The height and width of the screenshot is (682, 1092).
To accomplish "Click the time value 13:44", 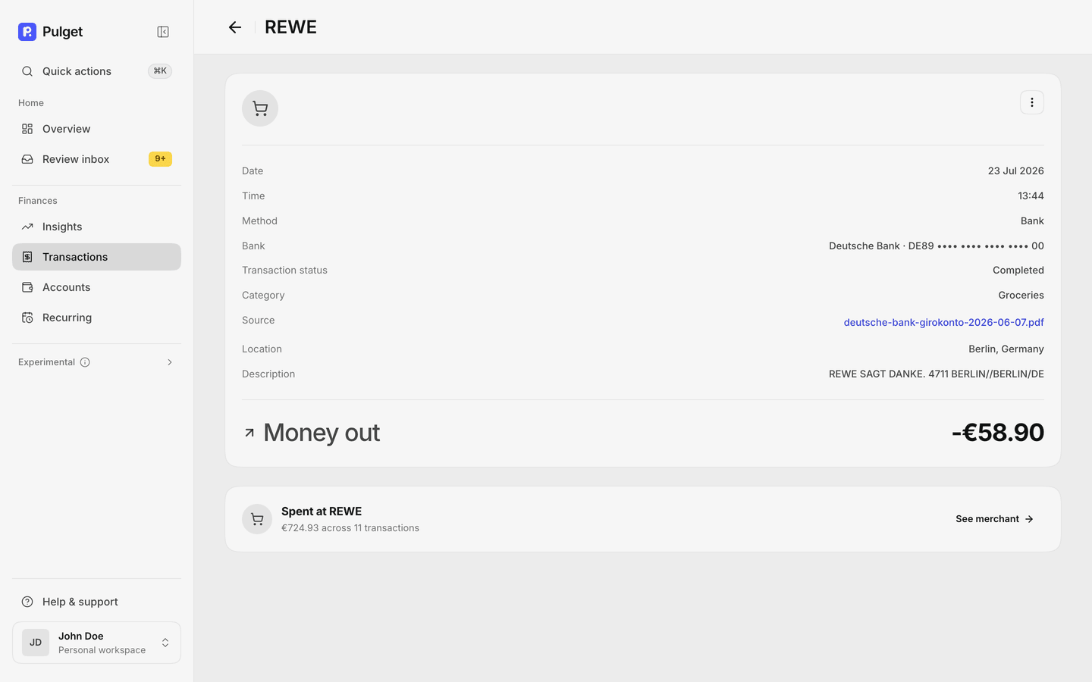I will pos(1031,196).
